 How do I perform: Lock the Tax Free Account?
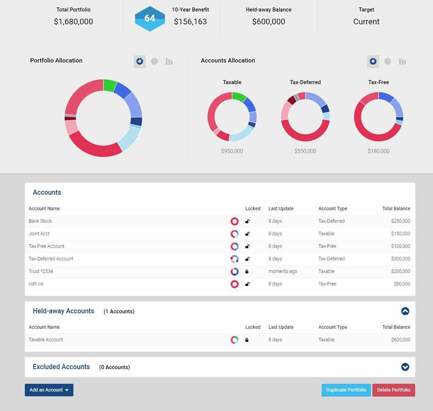(x=247, y=246)
